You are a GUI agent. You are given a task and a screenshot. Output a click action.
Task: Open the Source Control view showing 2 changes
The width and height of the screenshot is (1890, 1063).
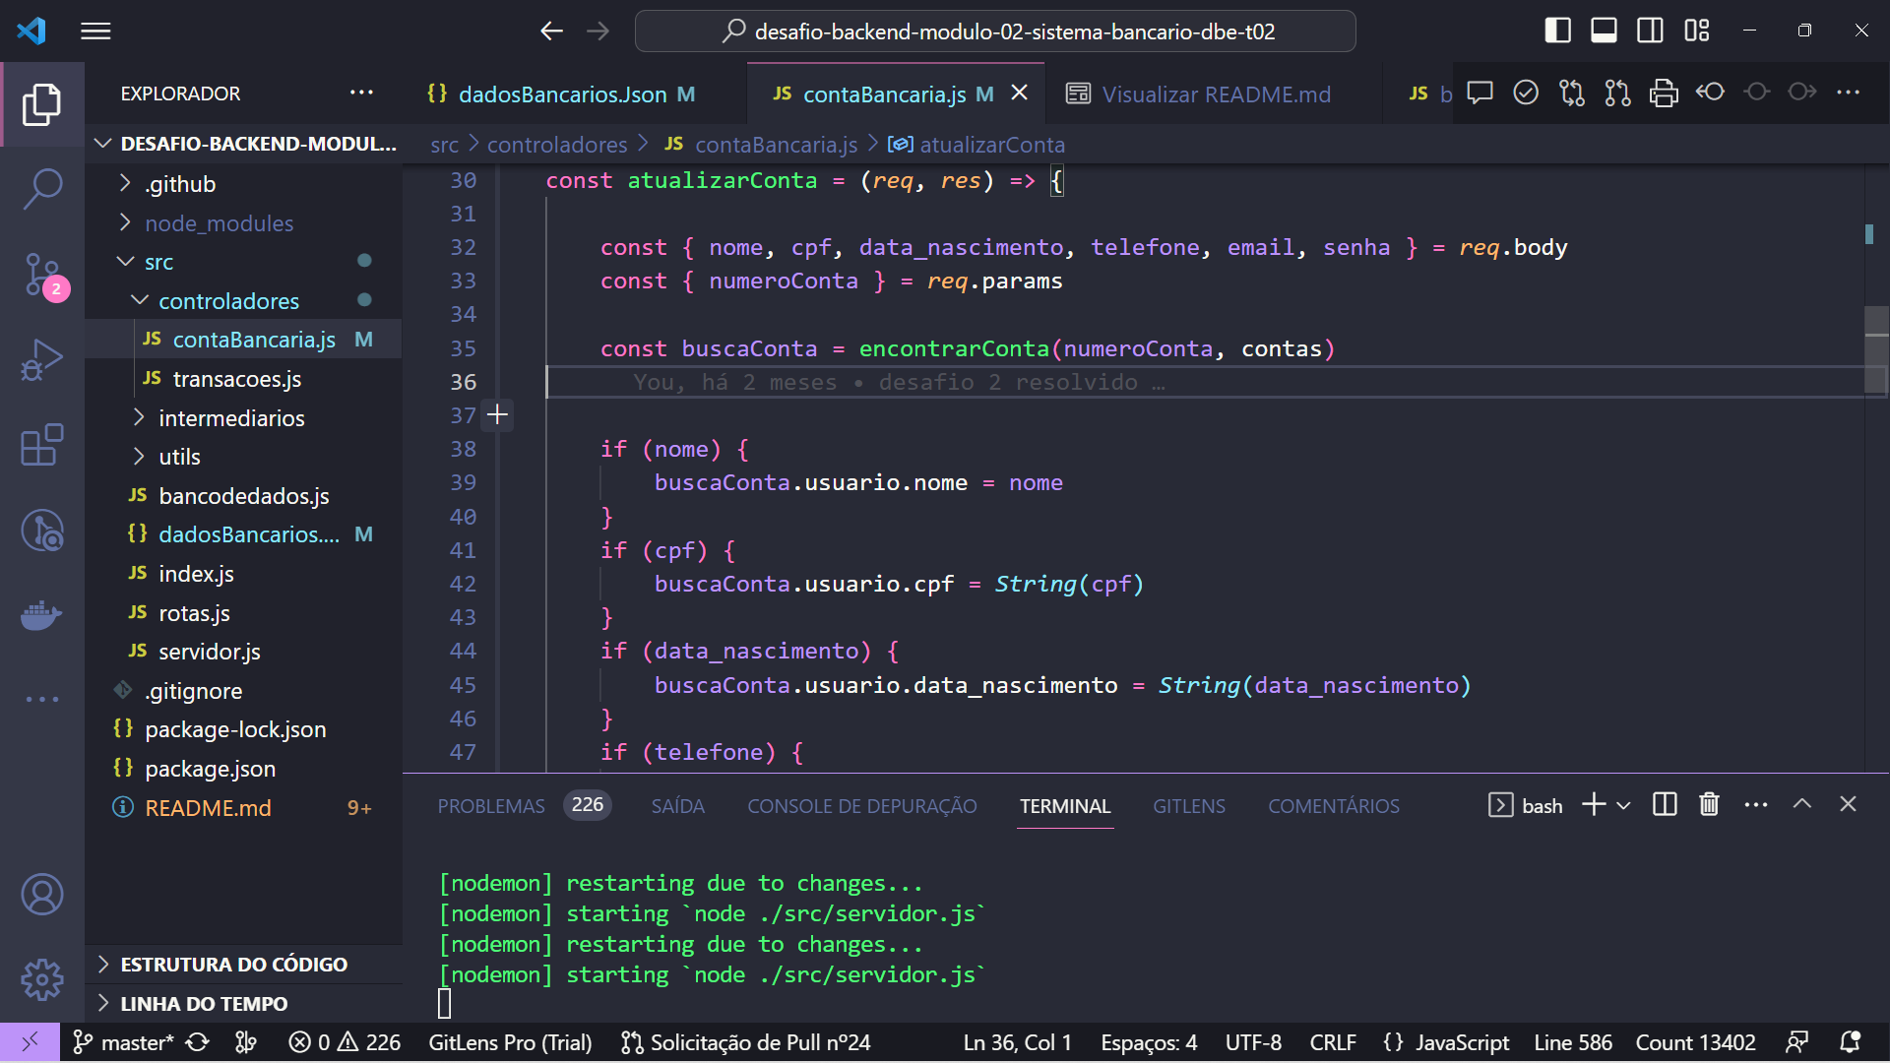click(x=42, y=277)
